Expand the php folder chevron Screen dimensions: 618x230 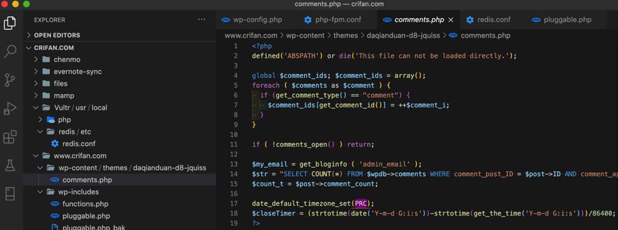pos(40,120)
